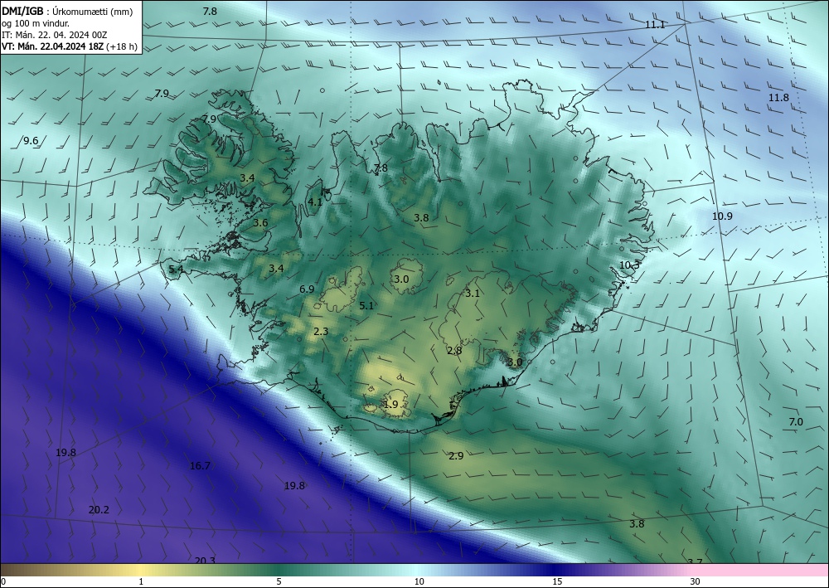Click the 11.8 precipitation value
829x588 pixels.
[778, 98]
